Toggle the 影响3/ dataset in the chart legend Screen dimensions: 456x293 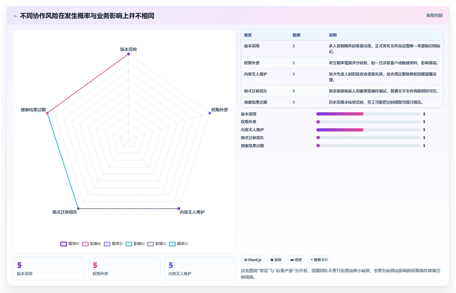157,244
